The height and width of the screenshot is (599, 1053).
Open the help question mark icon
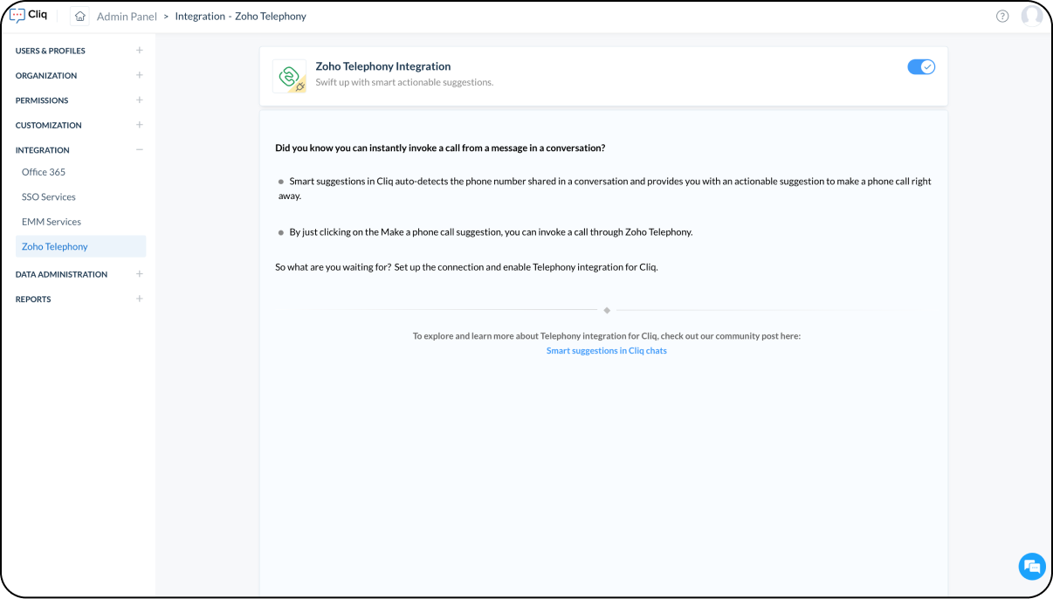[1002, 16]
